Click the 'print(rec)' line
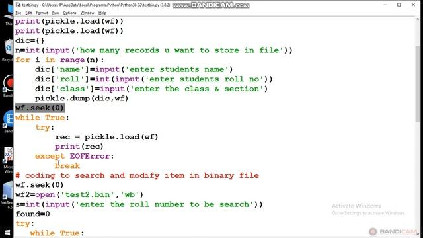Viewport: 423px width, 238px height. click(79, 147)
